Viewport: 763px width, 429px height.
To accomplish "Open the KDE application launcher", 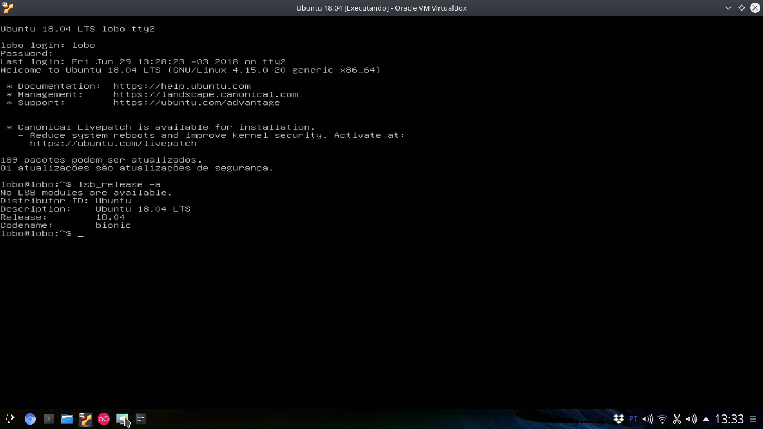I will (10, 418).
